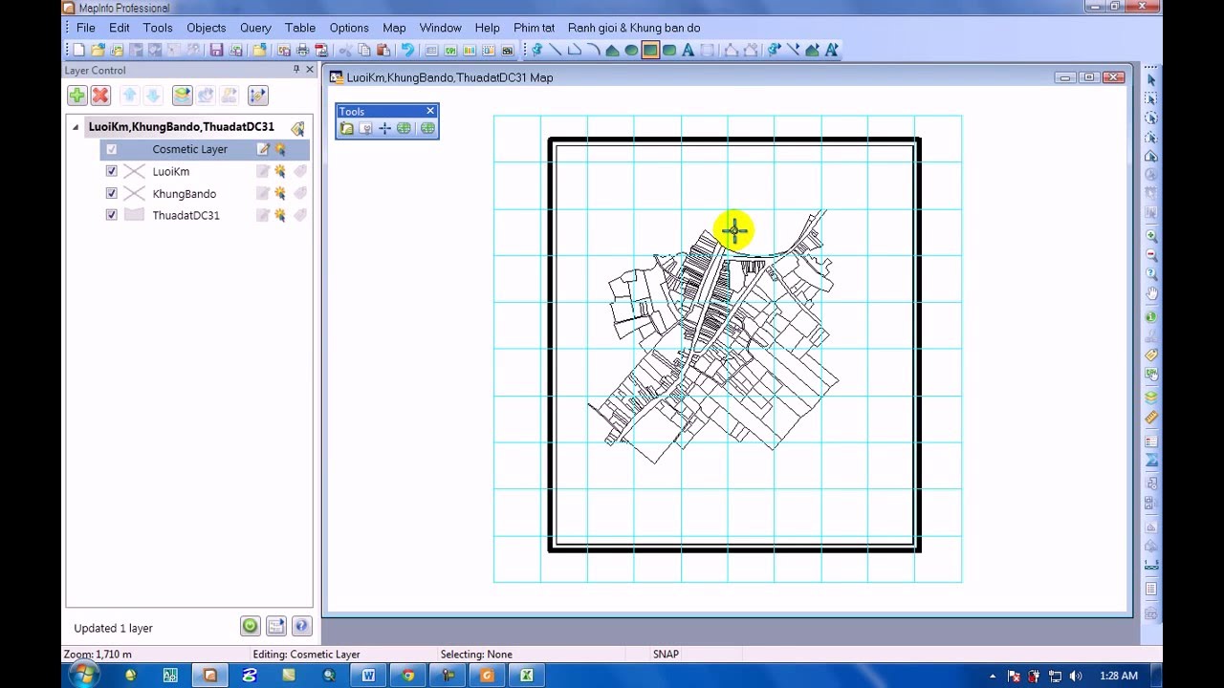The width and height of the screenshot is (1224, 688).
Task: Click the Paste clipboard toolbar icon
Action: 382,50
